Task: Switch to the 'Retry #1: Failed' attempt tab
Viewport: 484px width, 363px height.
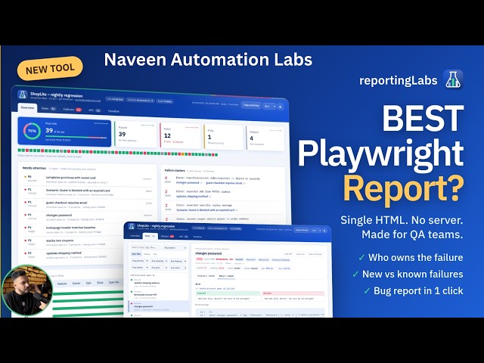Action: tap(226, 276)
